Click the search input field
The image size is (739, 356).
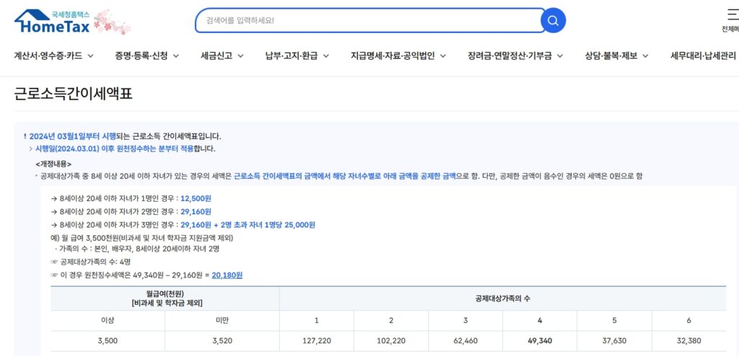click(x=370, y=21)
